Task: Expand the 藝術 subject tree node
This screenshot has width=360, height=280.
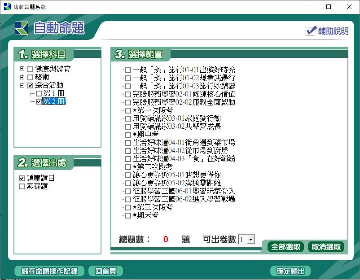Action: (22, 78)
